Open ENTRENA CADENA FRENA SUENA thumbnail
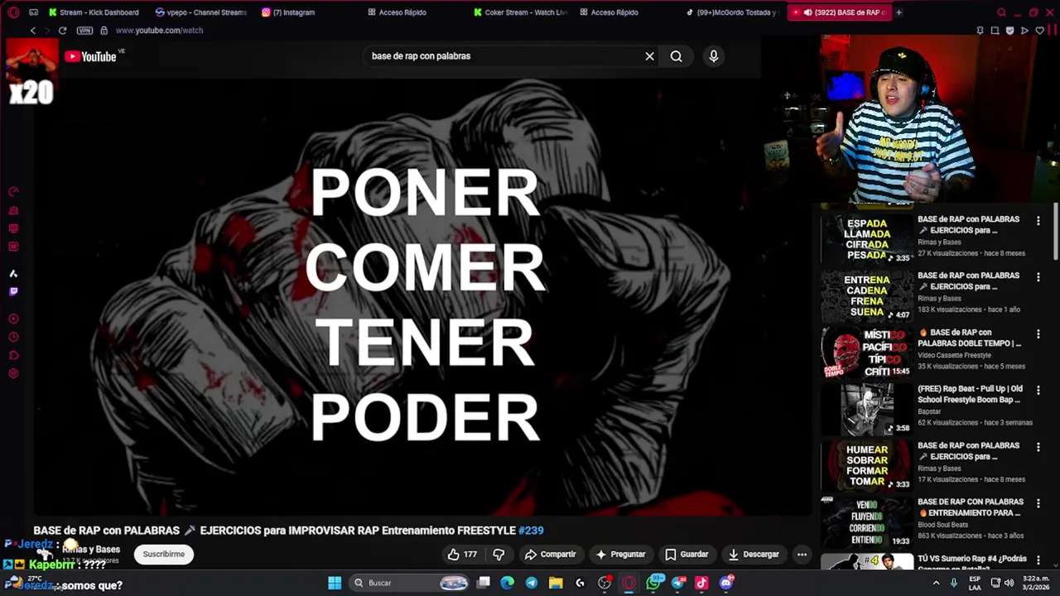 (x=866, y=296)
